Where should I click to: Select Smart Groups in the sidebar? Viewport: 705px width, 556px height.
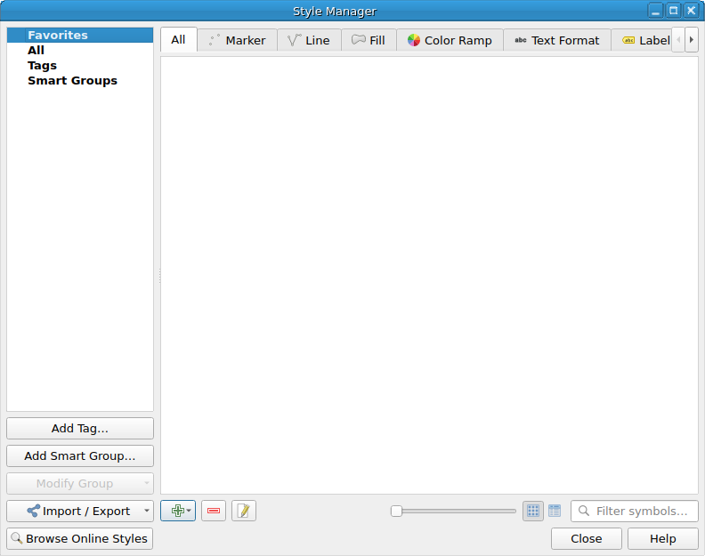click(x=72, y=80)
